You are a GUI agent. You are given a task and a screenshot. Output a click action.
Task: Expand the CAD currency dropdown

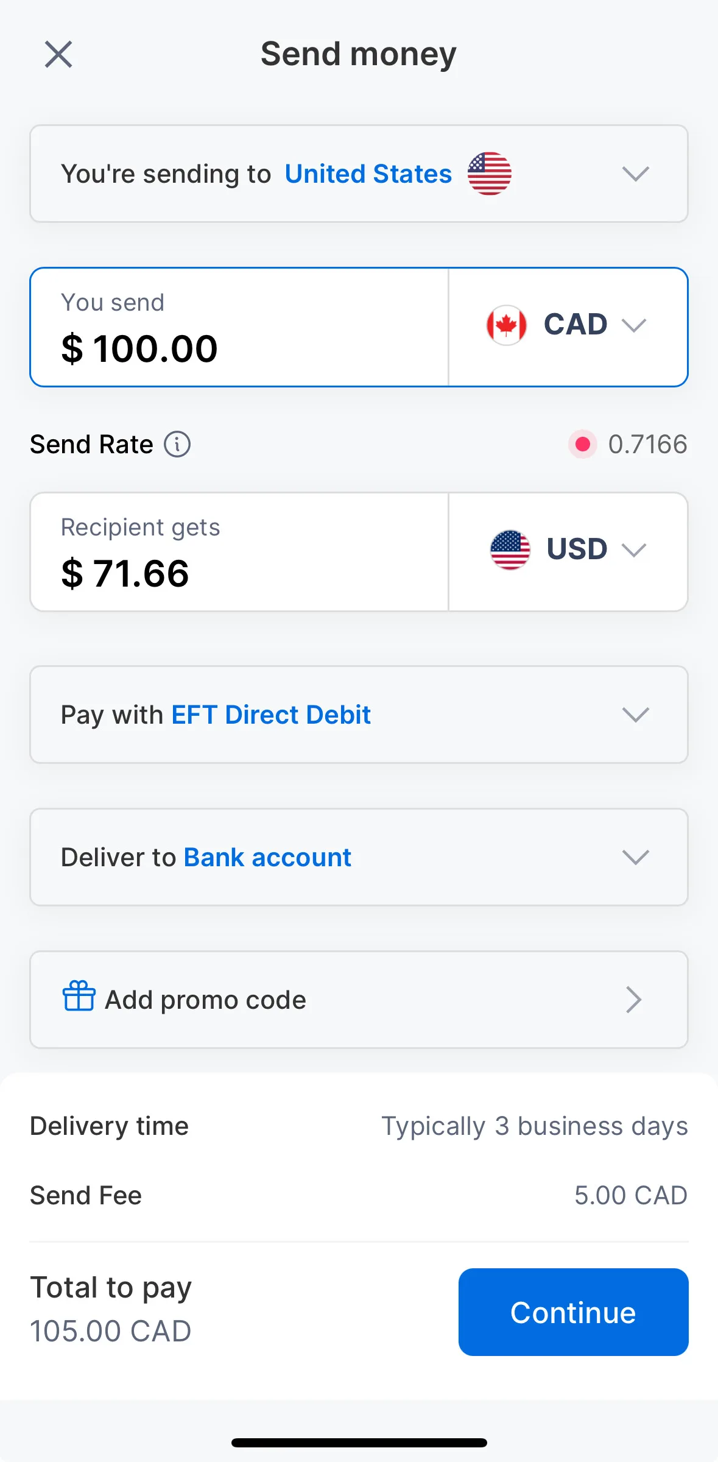(634, 325)
